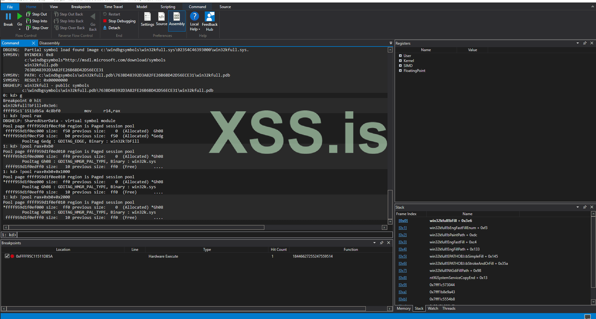Open the Time Travel ribbon tab
The width and height of the screenshot is (596, 319).
(x=113, y=7)
